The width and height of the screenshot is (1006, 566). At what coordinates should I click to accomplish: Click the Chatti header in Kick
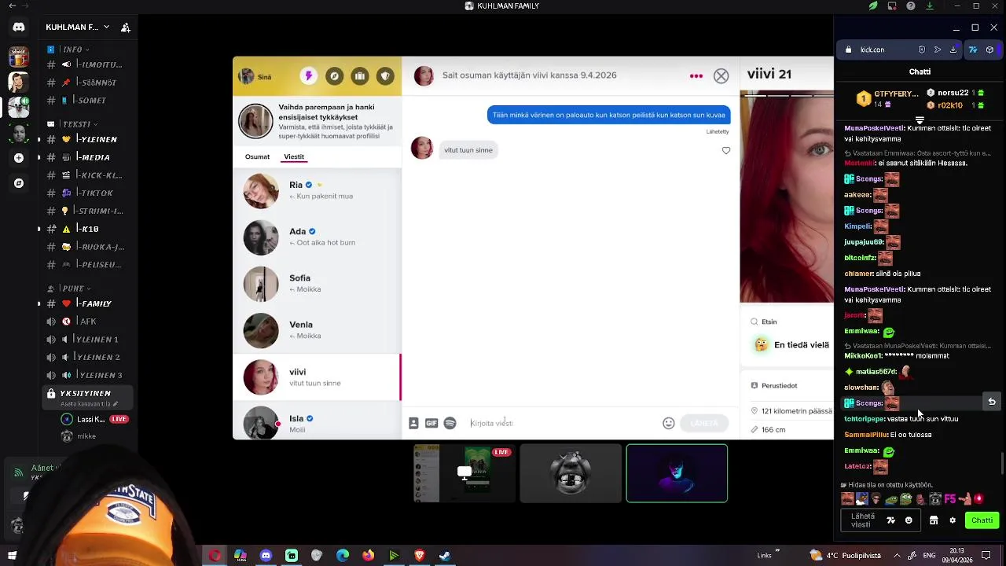click(x=920, y=72)
